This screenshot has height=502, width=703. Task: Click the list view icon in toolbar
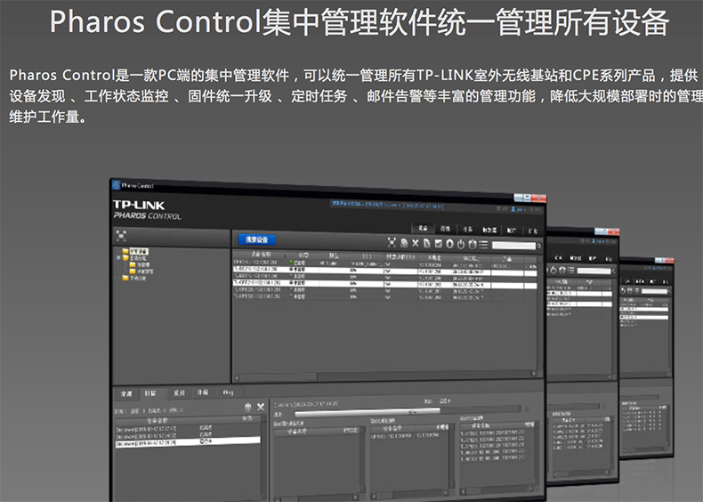point(483,245)
